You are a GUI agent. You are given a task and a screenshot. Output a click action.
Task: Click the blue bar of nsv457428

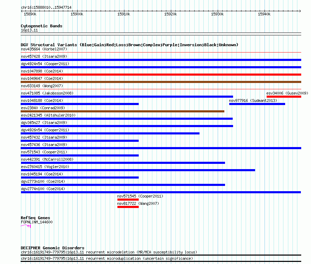pos(161,60)
